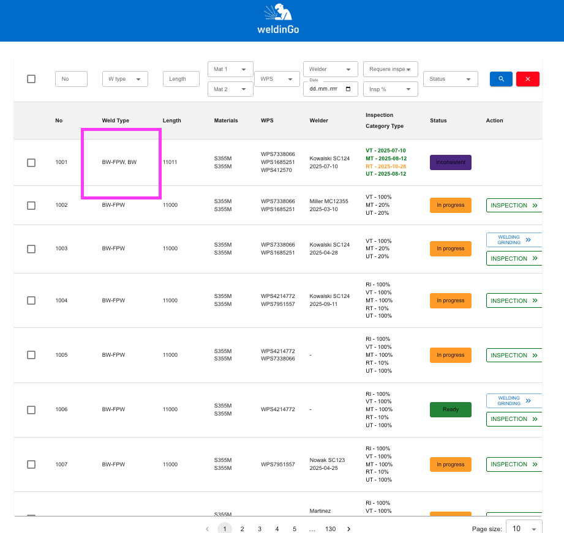Open the W type dropdown filter
This screenshot has height=533, width=564.
click(x=125, y=79)
